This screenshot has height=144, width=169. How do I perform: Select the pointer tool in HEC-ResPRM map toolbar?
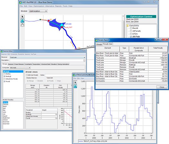(23, 17)
